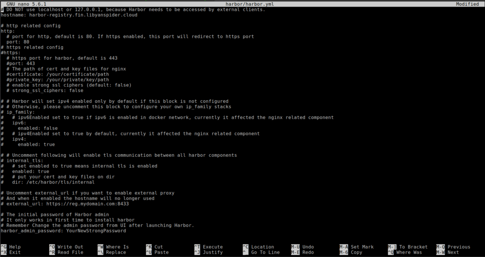This screenshot has width=485, height=257.
Task: Click the 'Modified' status in the title bar
Action: [x=467, y=4]
